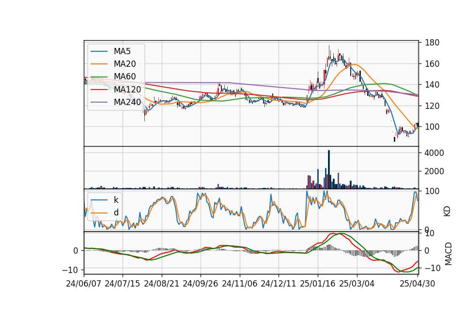Click the 2000 volume axis label

[434, 171]
